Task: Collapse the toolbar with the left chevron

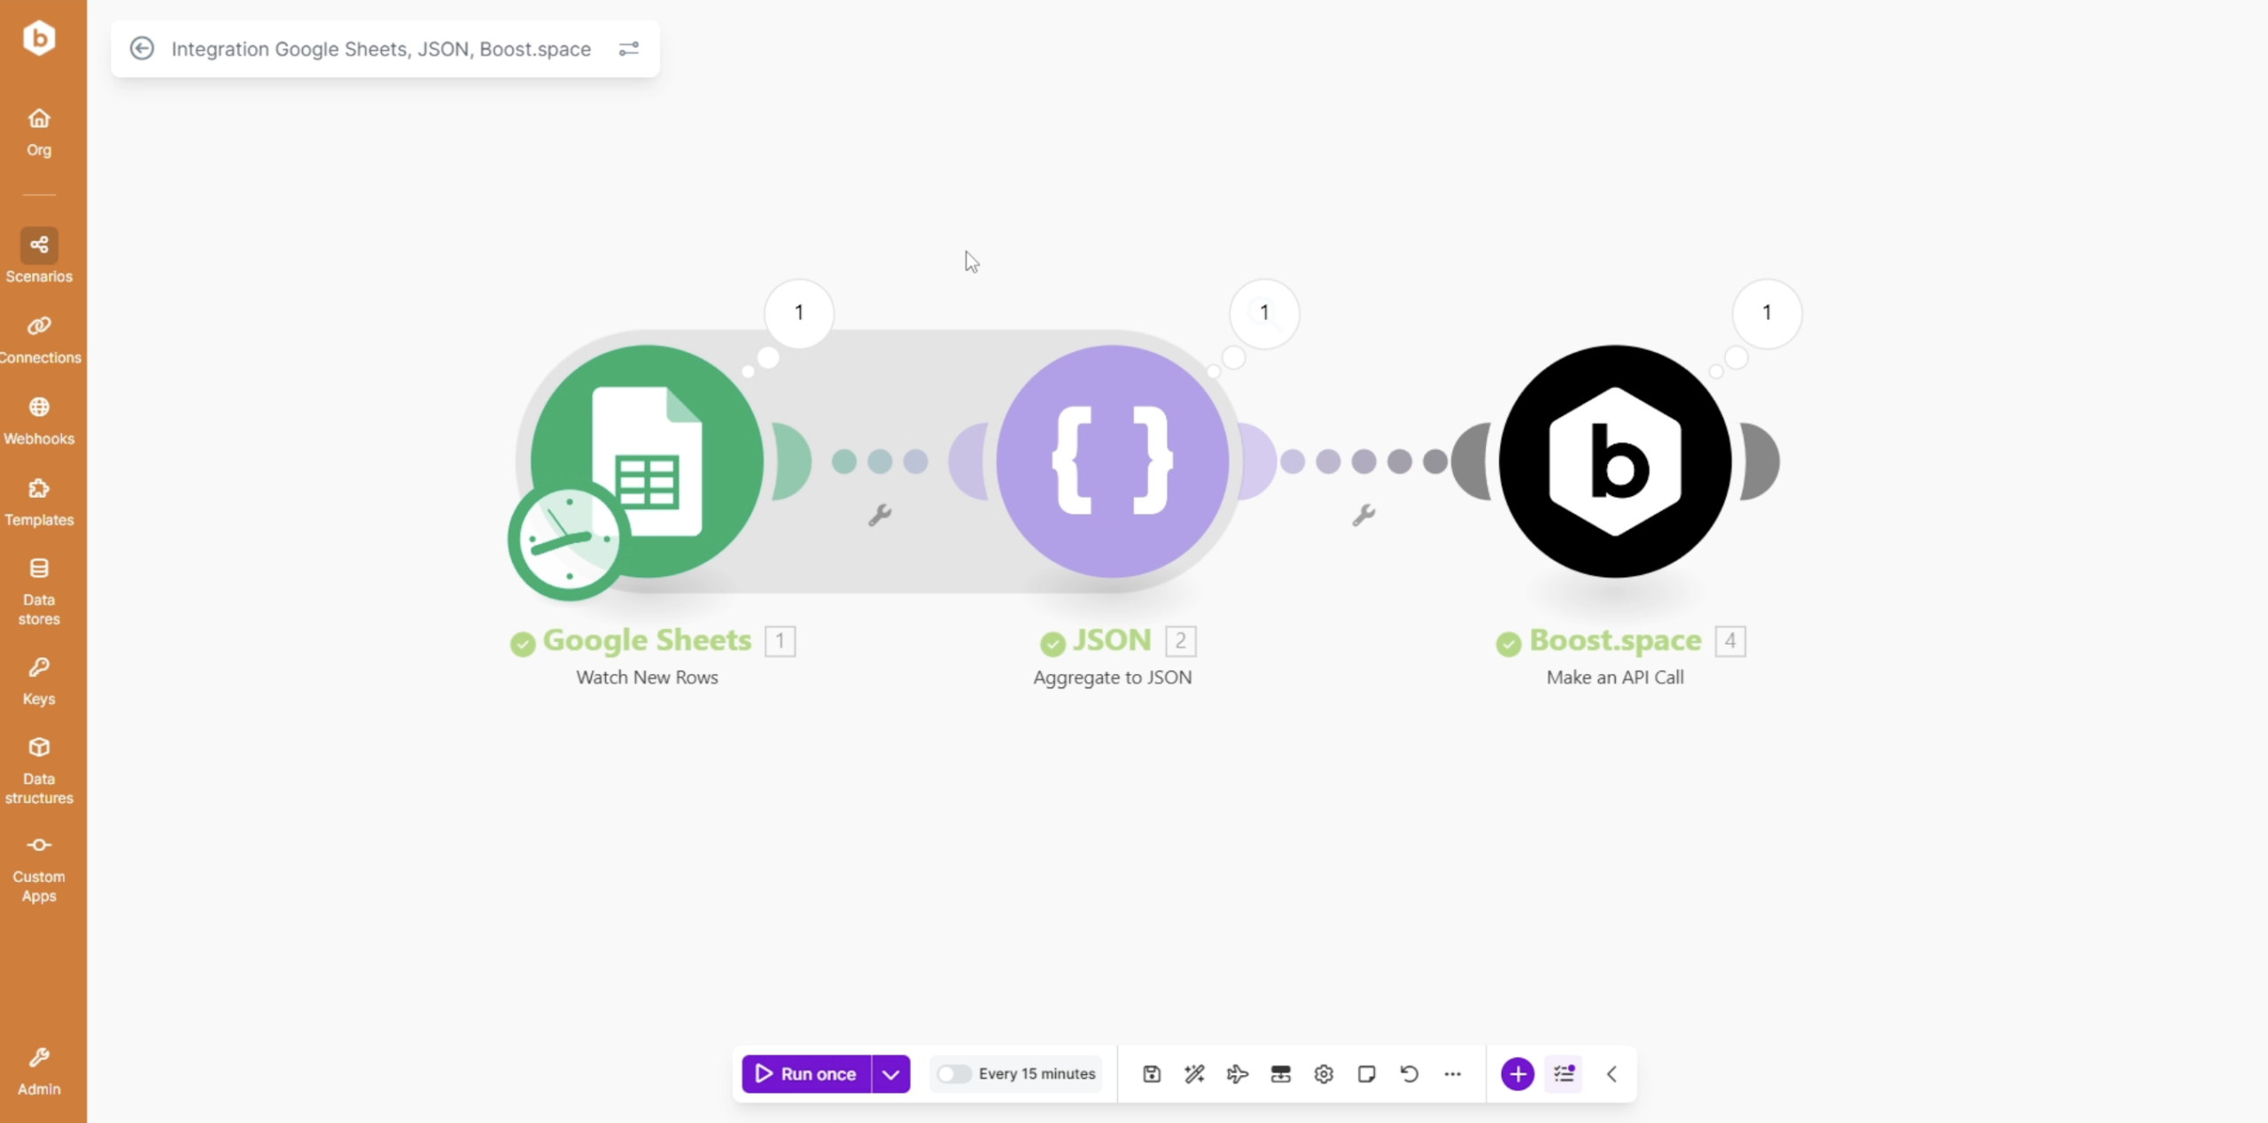Action: tap(1612, 1074)
